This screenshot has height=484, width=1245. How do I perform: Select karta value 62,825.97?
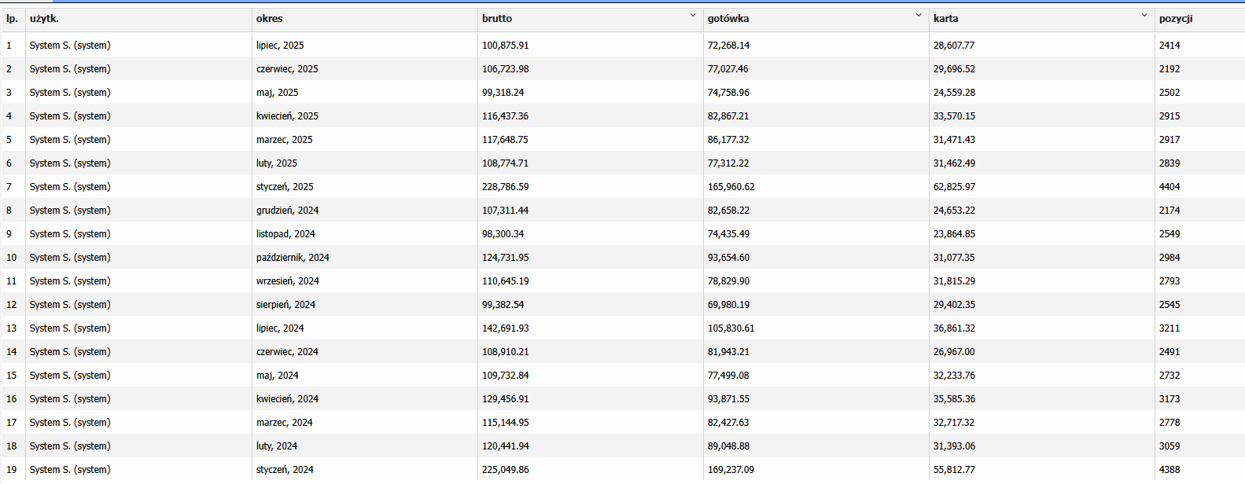click(x=954, y=187)
